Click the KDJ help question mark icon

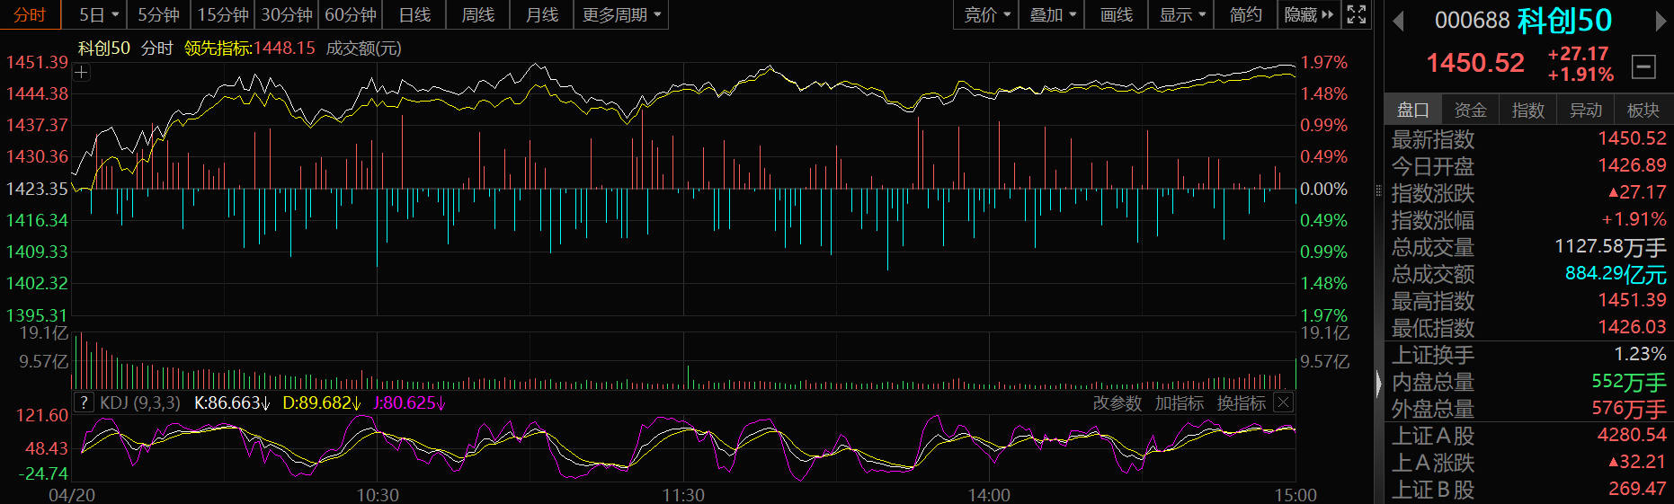pyautogui.click(x=84, y=402)
